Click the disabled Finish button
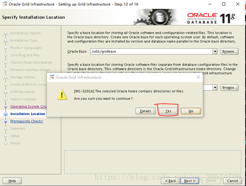Screen dimensions: 246x186 pyautogui.click(x=211, y=181)
